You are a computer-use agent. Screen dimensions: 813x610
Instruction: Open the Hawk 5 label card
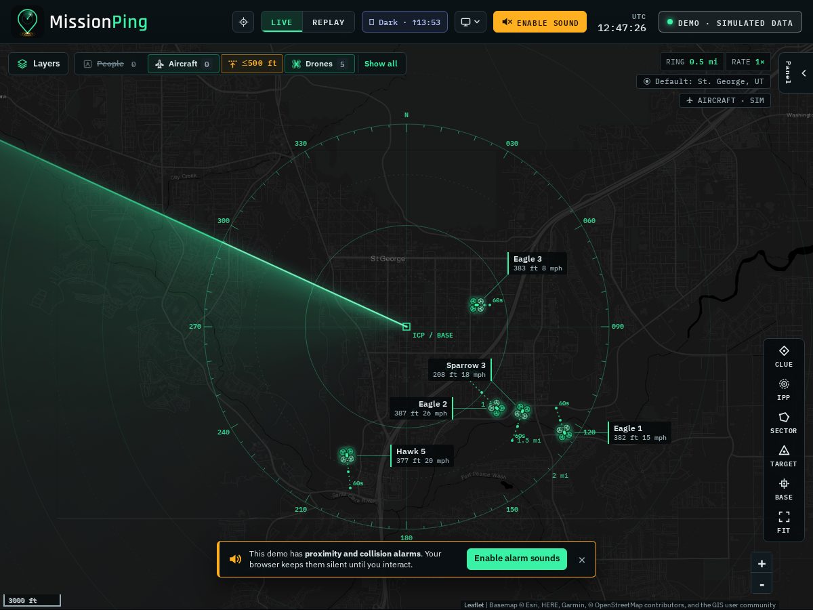coord(422,455)
